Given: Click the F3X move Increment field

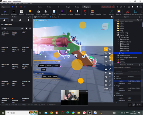Looking at the screenshot, I should tap(44, 69).
